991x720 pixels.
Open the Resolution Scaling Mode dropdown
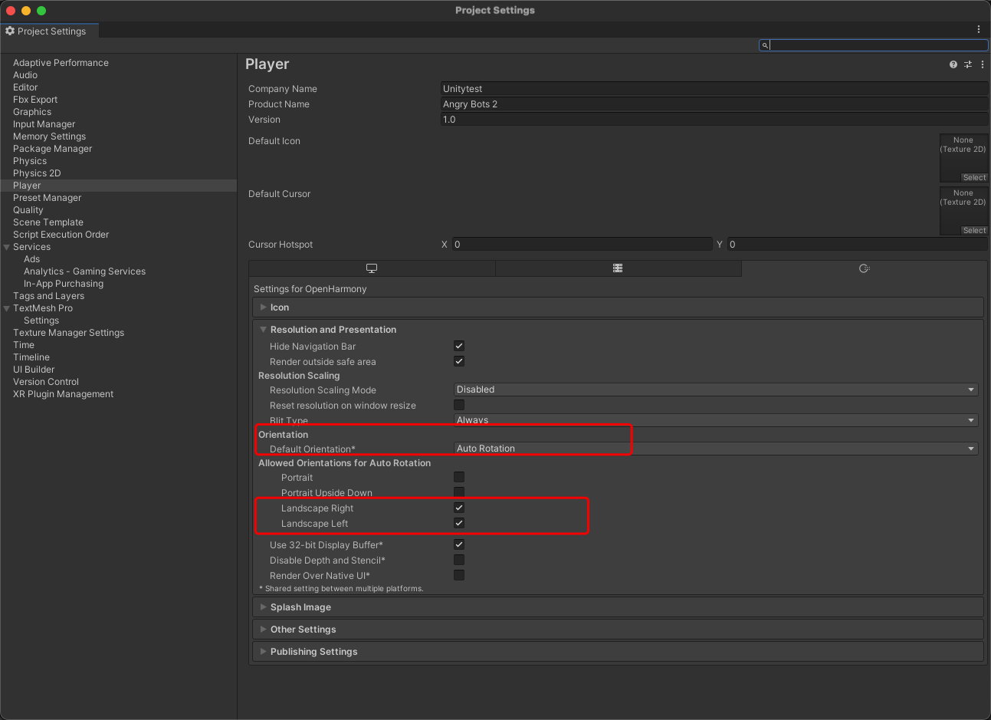(716, 390)
